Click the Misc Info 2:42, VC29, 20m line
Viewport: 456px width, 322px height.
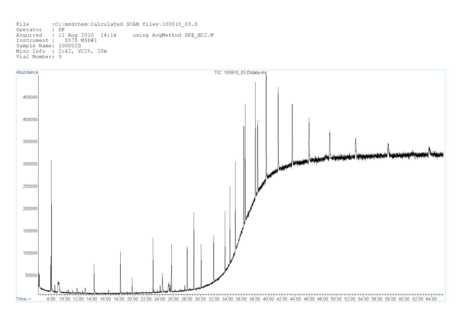61,51
